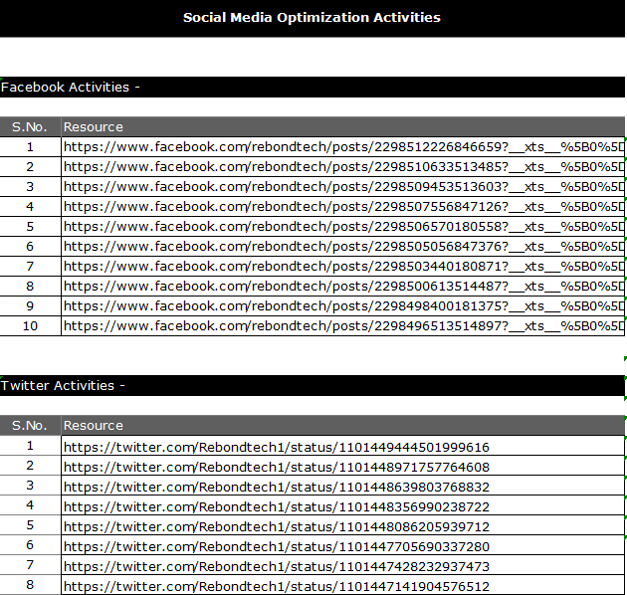Screen dimensions: 627x595
Task: Select serial number 9 in Facebook table
Action: (x=30, y=306)
